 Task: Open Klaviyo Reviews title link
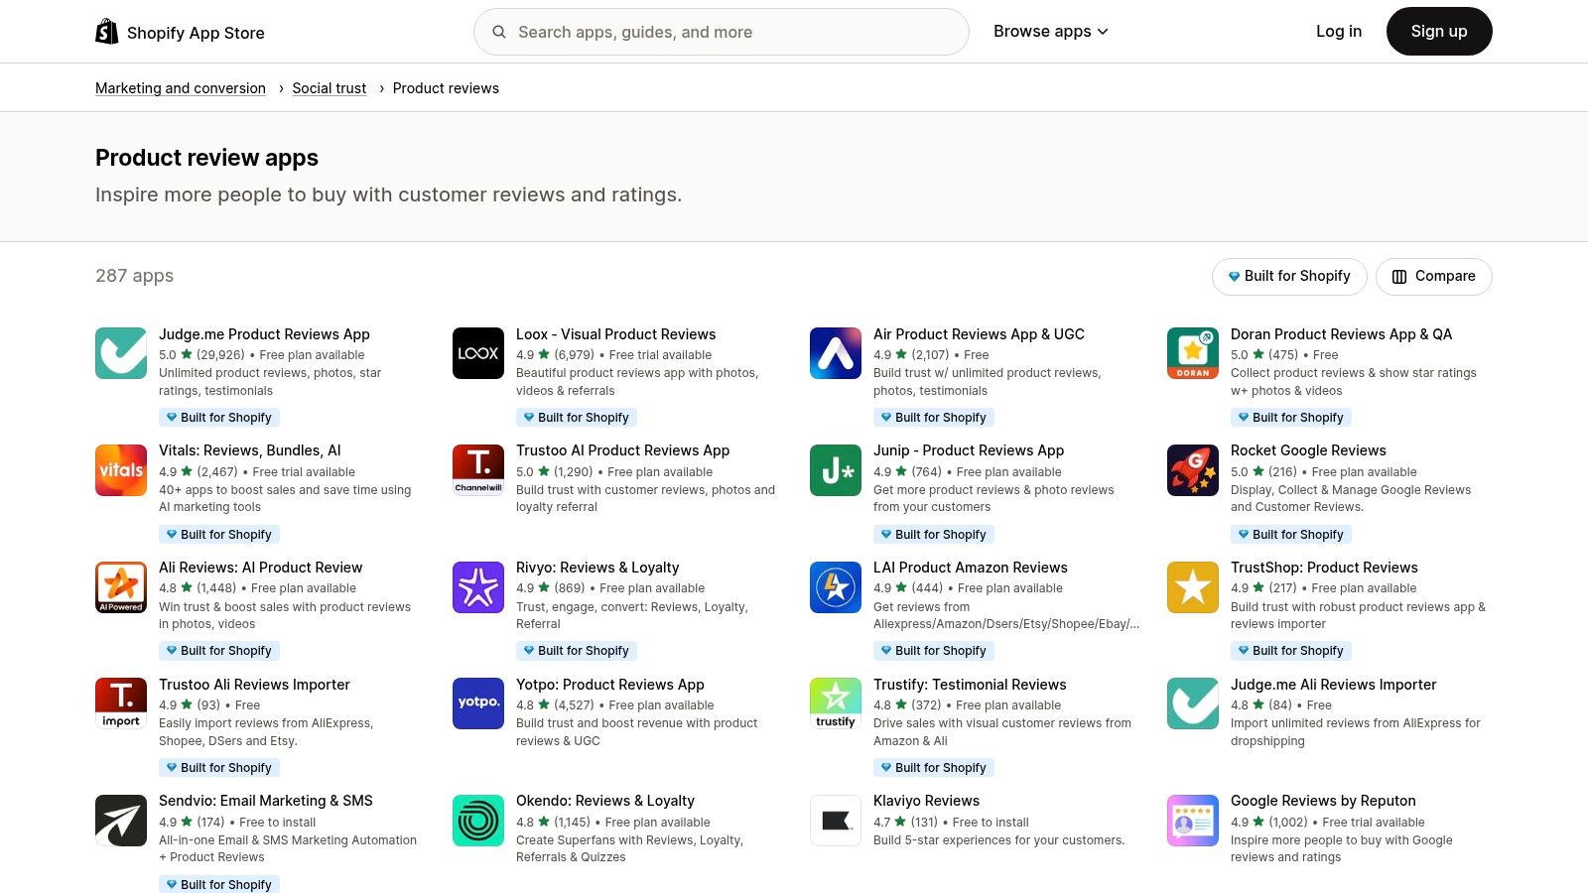tap(926, 801)
